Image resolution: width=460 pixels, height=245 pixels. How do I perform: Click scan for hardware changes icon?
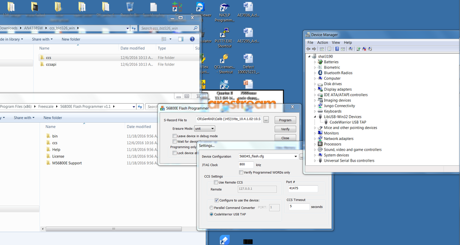click(x=350, y=49)
